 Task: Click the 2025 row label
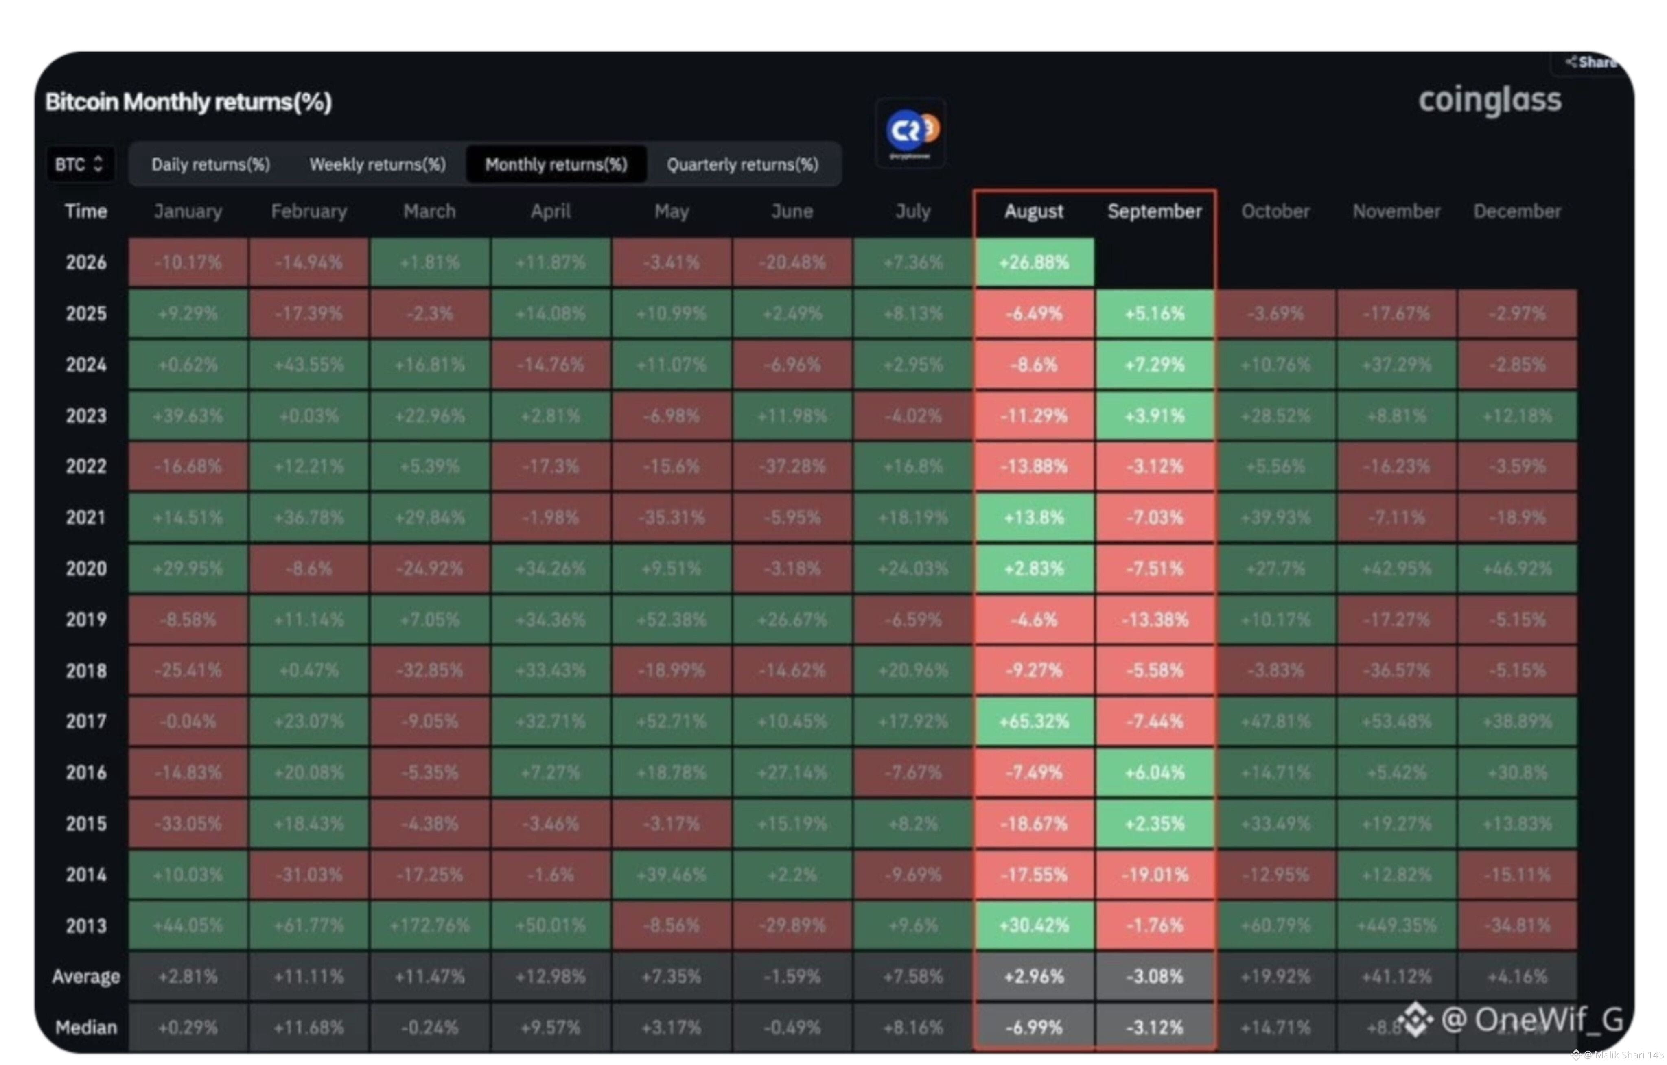86,313
